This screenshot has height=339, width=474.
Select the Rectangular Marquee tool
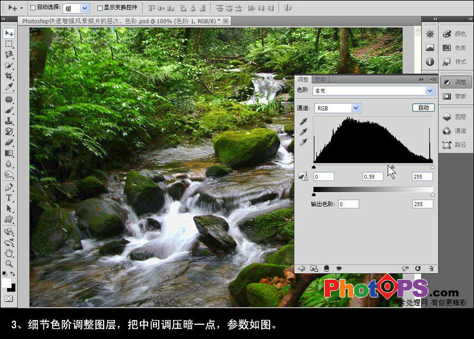[9, 44]
